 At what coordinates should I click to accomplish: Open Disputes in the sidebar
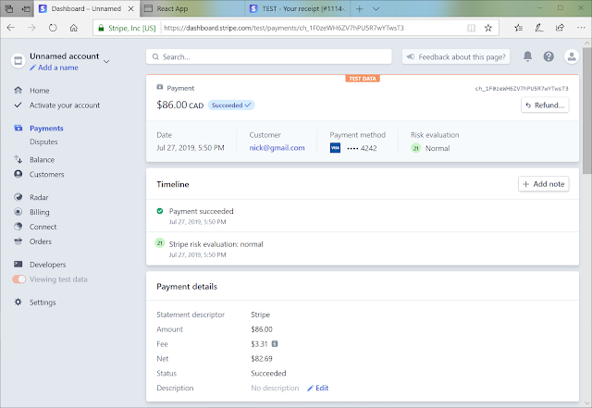[43, 142]
